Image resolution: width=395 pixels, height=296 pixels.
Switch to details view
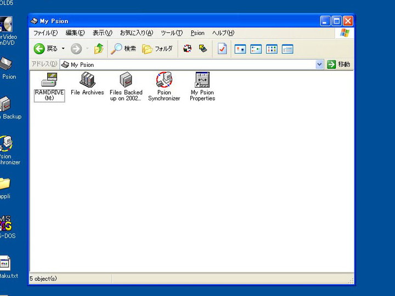click(287, 49)
